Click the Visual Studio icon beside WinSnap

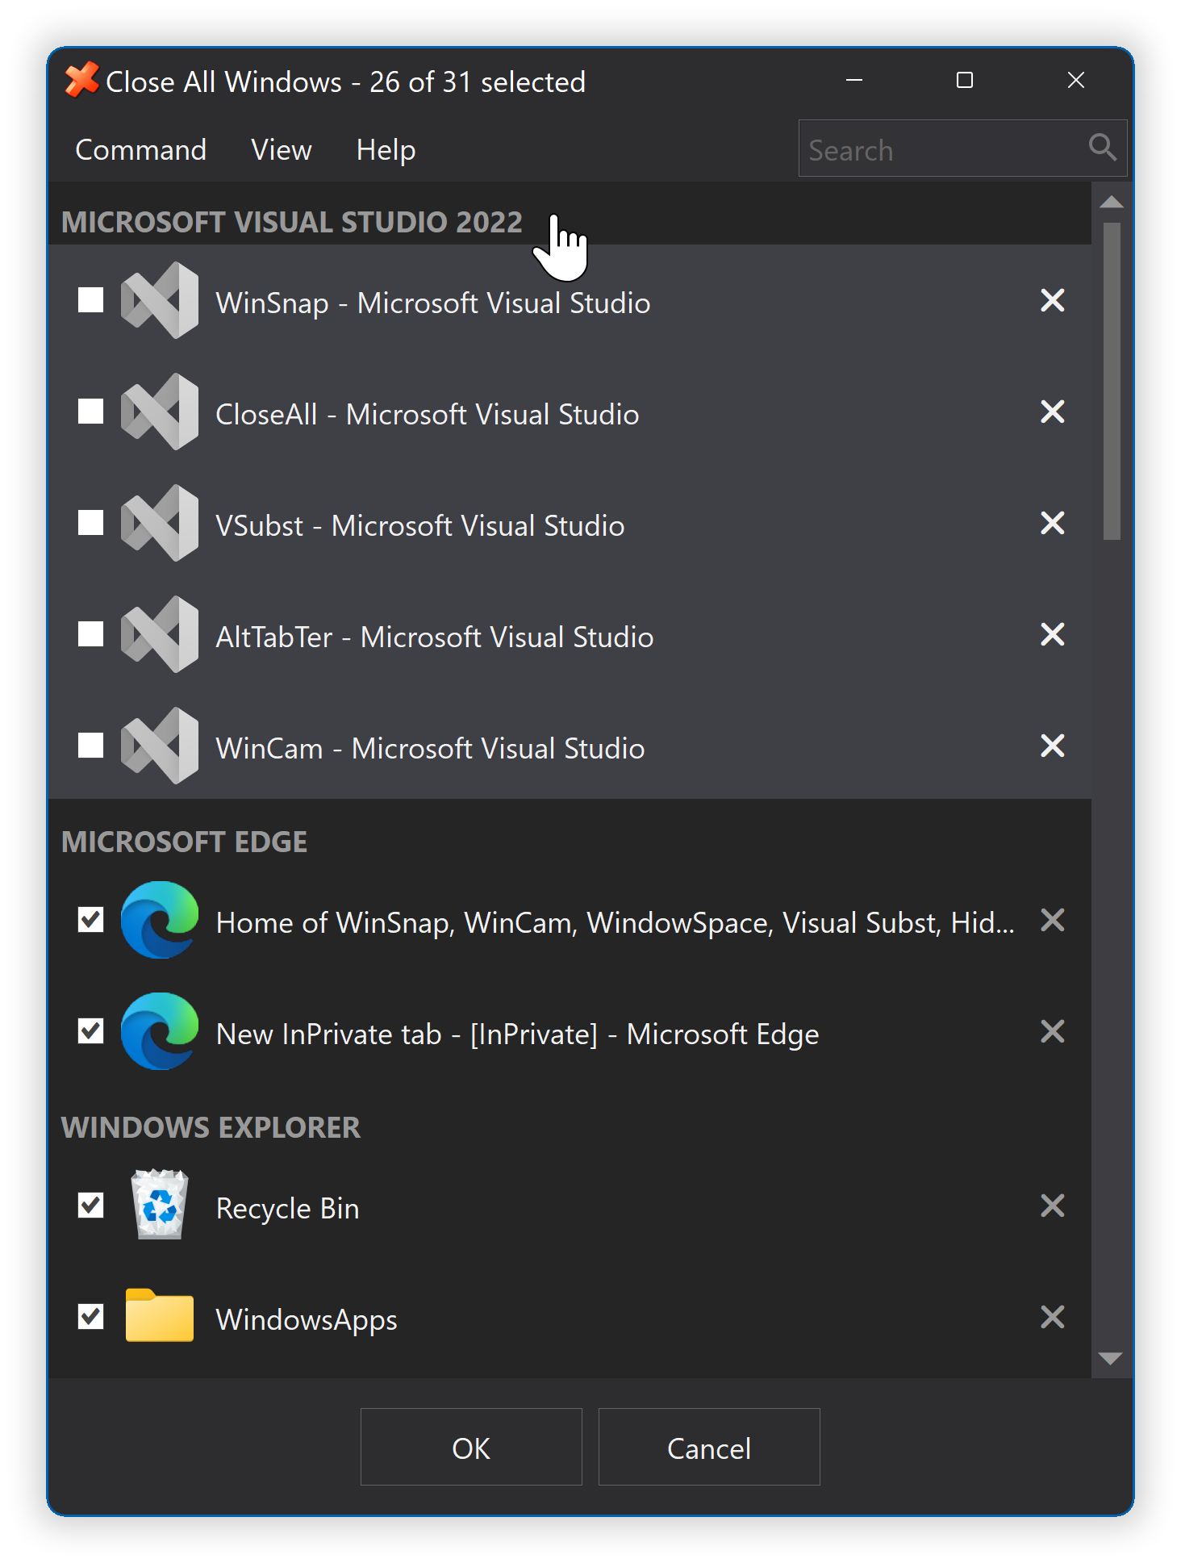[160, 301]
